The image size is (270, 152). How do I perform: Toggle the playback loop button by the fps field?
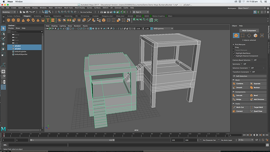[x=256, y=140]
